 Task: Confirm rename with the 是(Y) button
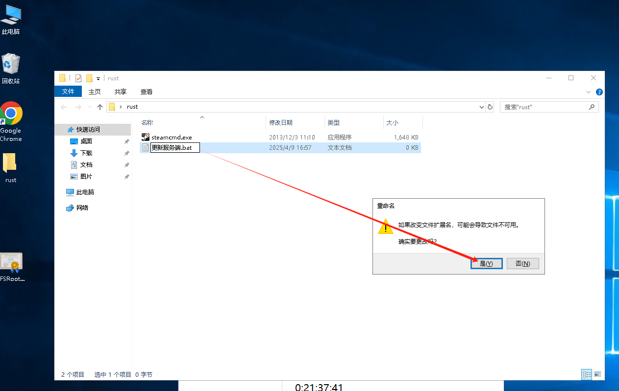coord(486,264)
